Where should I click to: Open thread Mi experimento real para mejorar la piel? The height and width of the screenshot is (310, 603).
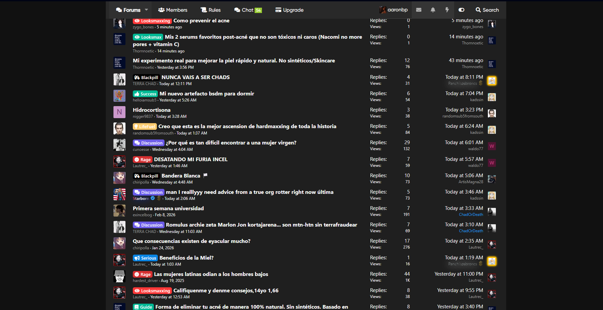tap(234, 61)
